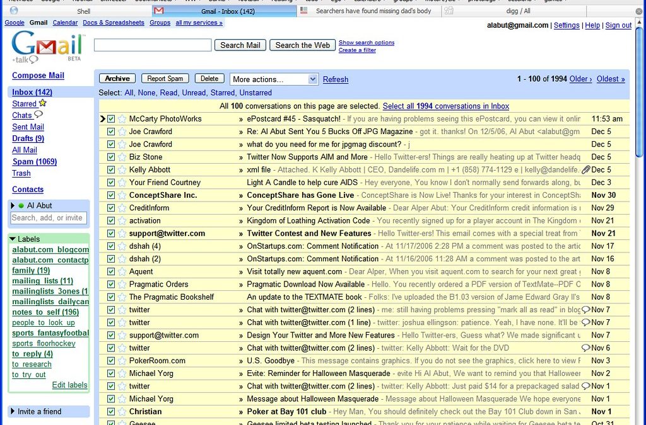Expand the Invite a friend section
This screenshot has height=425, width=646.
pos(13,411)
